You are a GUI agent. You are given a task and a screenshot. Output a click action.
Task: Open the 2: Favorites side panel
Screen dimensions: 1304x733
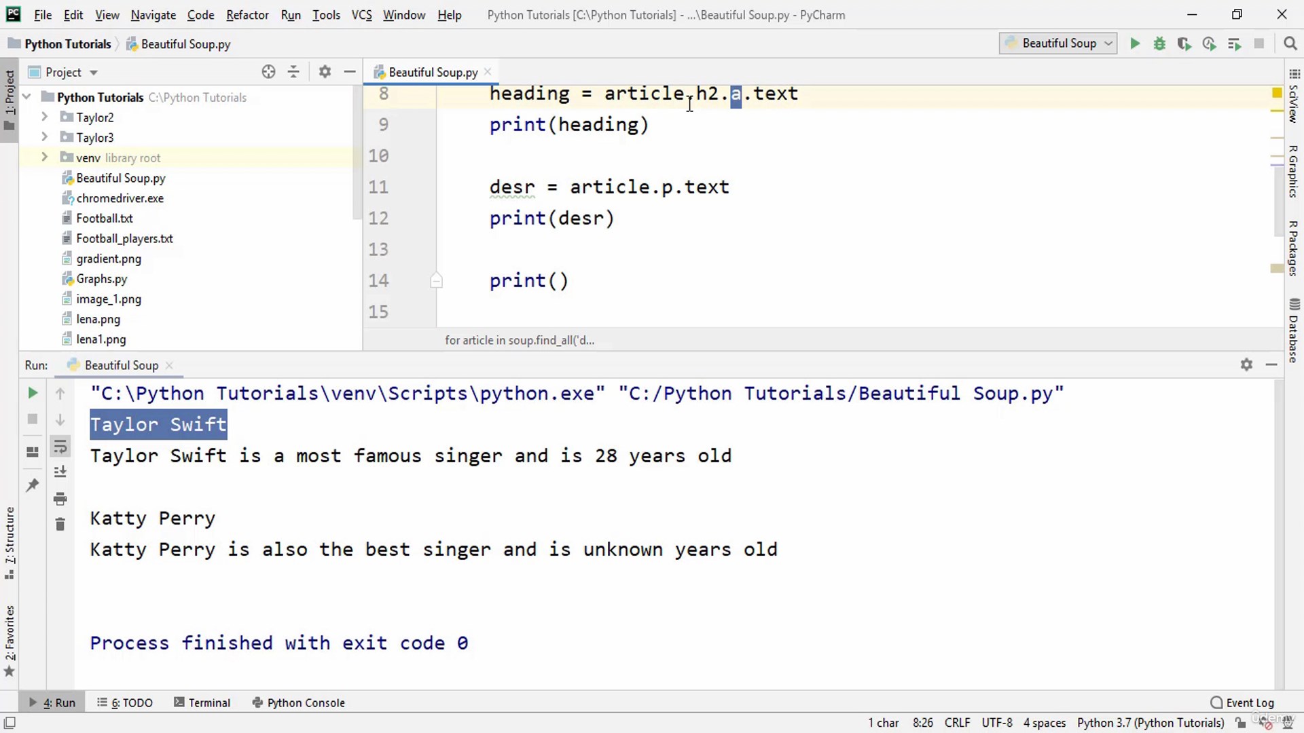[x=10, y=641]
